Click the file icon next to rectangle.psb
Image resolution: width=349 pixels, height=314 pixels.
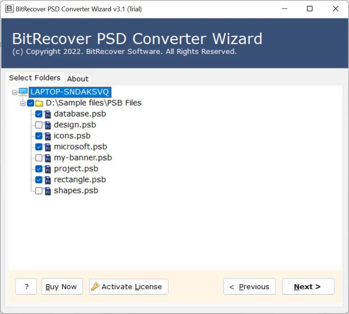(48, 180)
